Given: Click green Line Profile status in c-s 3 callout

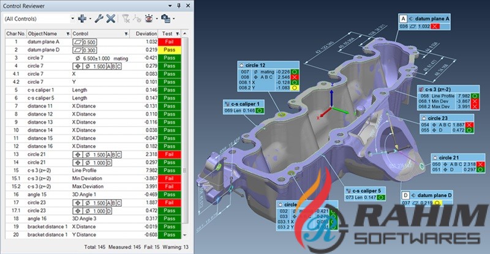Looking at the screenshot, I should (x=475, y=96).
